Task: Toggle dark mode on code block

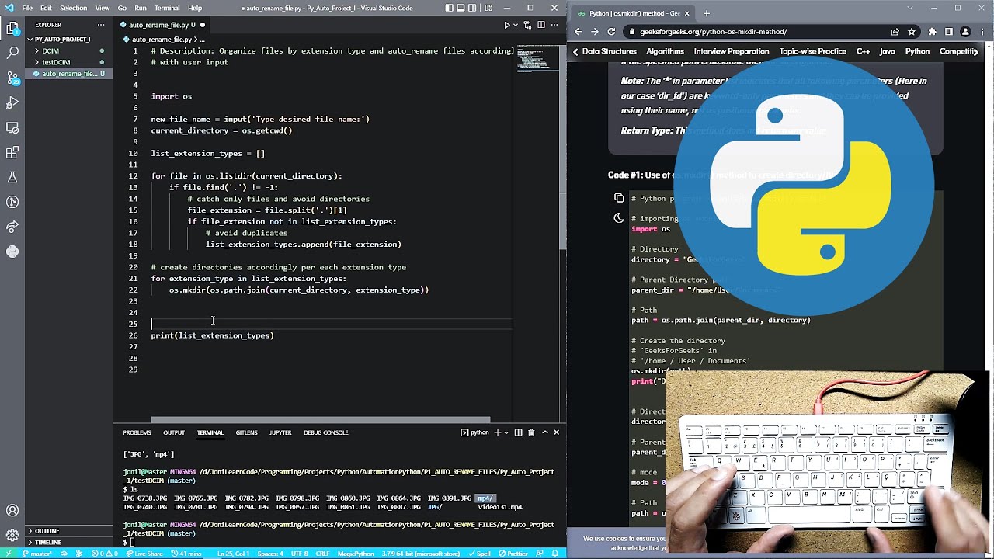Action: coord(619,218)
